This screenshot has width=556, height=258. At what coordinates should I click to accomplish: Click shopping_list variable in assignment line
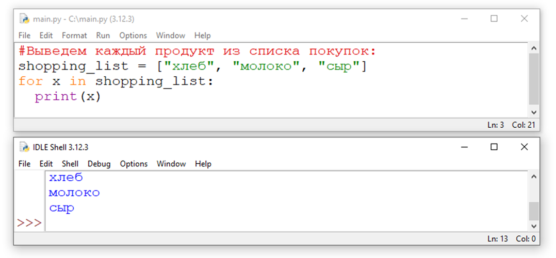click(74, 66)
